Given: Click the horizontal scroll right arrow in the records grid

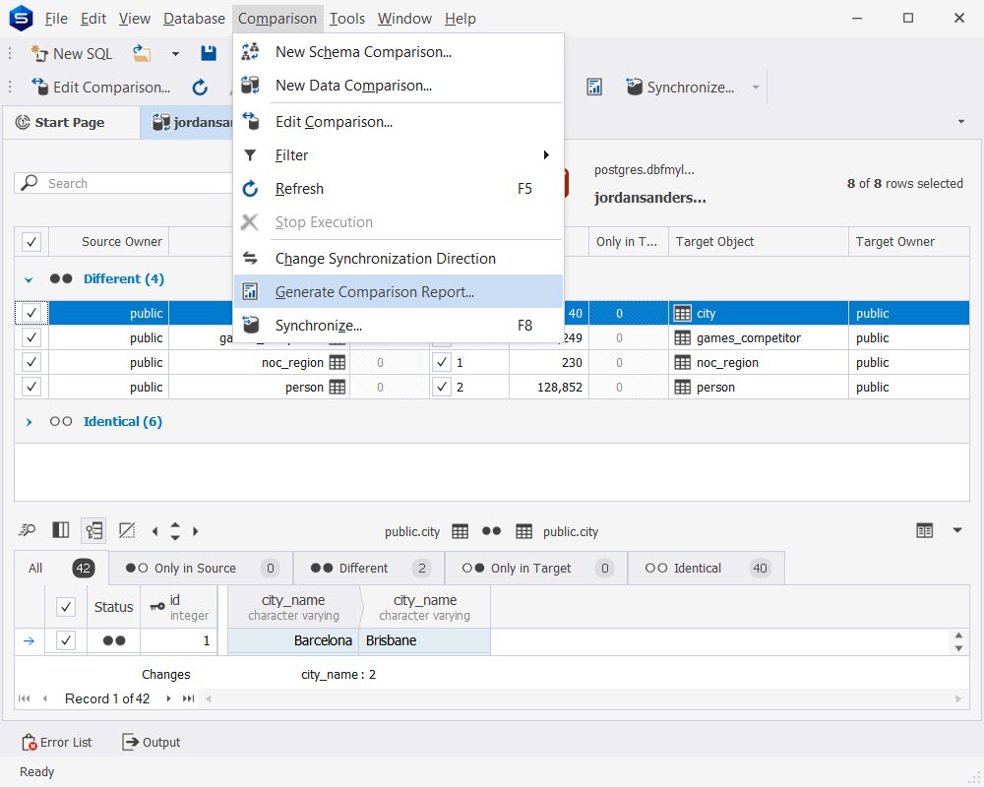Looking at the screenshot, I should coord(958,698).
